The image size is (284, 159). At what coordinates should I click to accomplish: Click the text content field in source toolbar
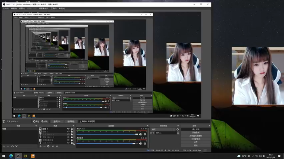[145, 122]
